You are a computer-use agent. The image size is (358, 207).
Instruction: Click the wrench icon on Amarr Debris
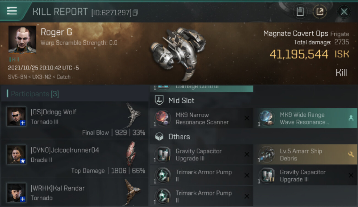(x=351, y=155)
